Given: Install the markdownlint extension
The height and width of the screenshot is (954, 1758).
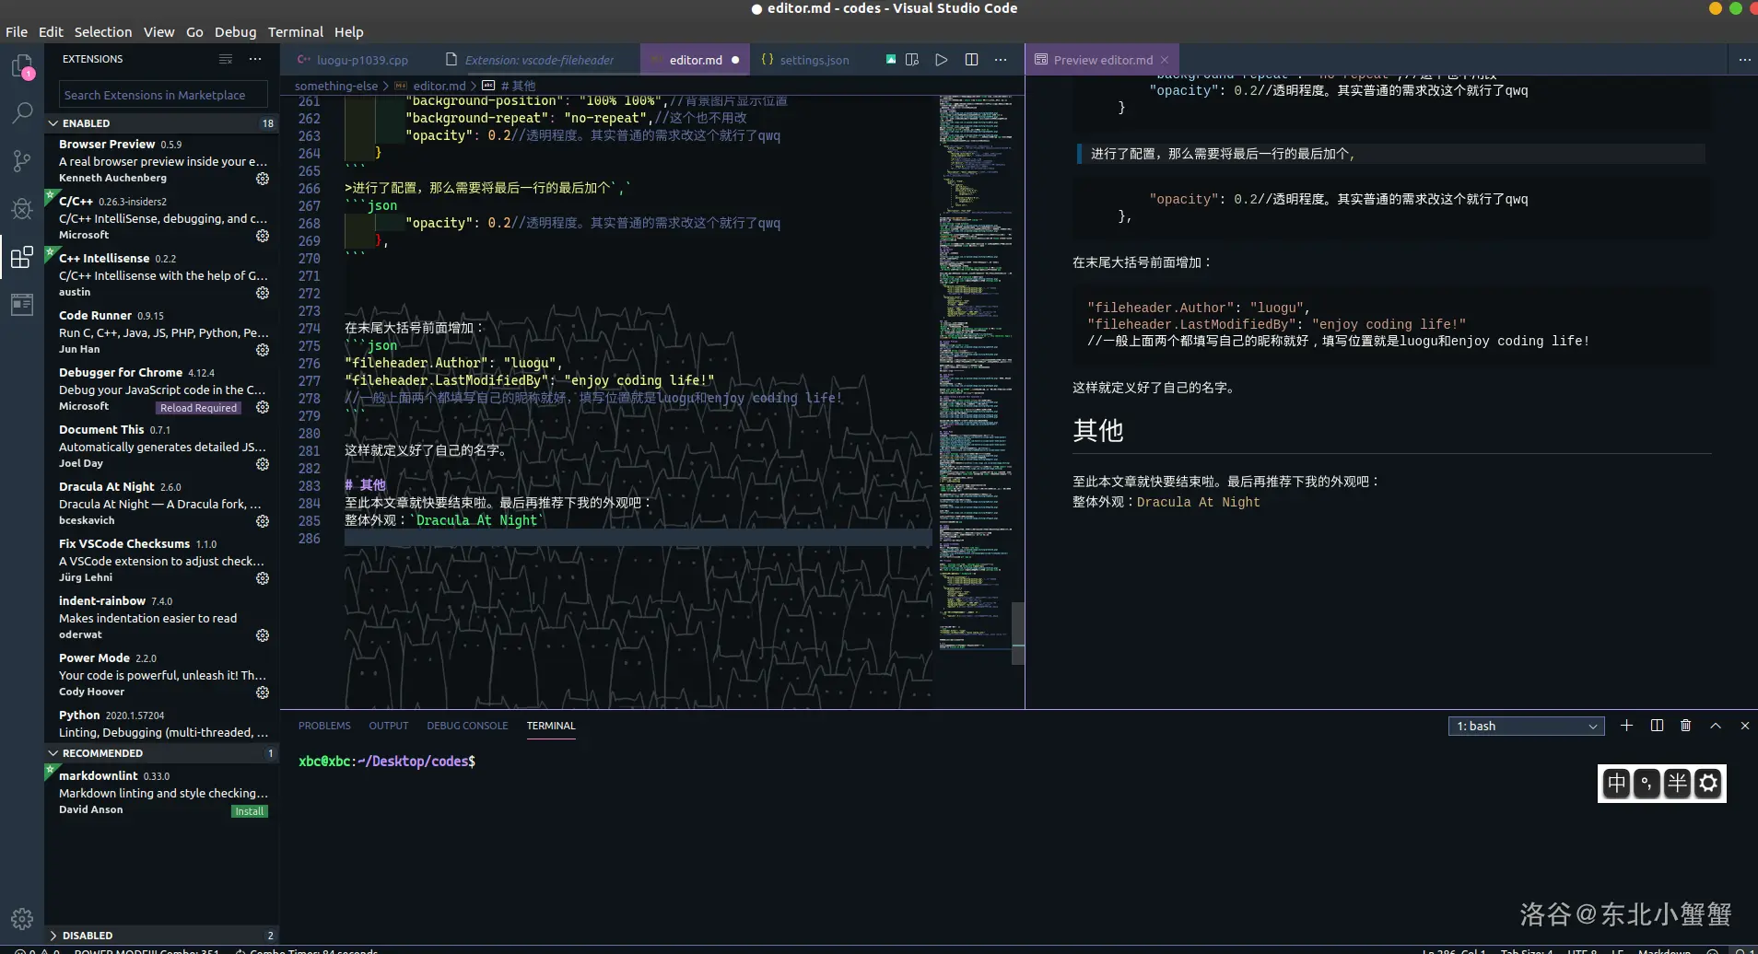Looking at the screenshot, I should point(249,811).
